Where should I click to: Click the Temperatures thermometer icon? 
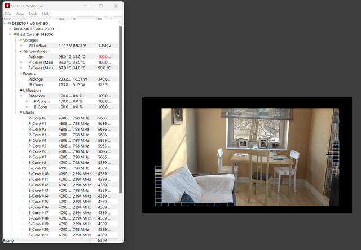coord(21,51)
